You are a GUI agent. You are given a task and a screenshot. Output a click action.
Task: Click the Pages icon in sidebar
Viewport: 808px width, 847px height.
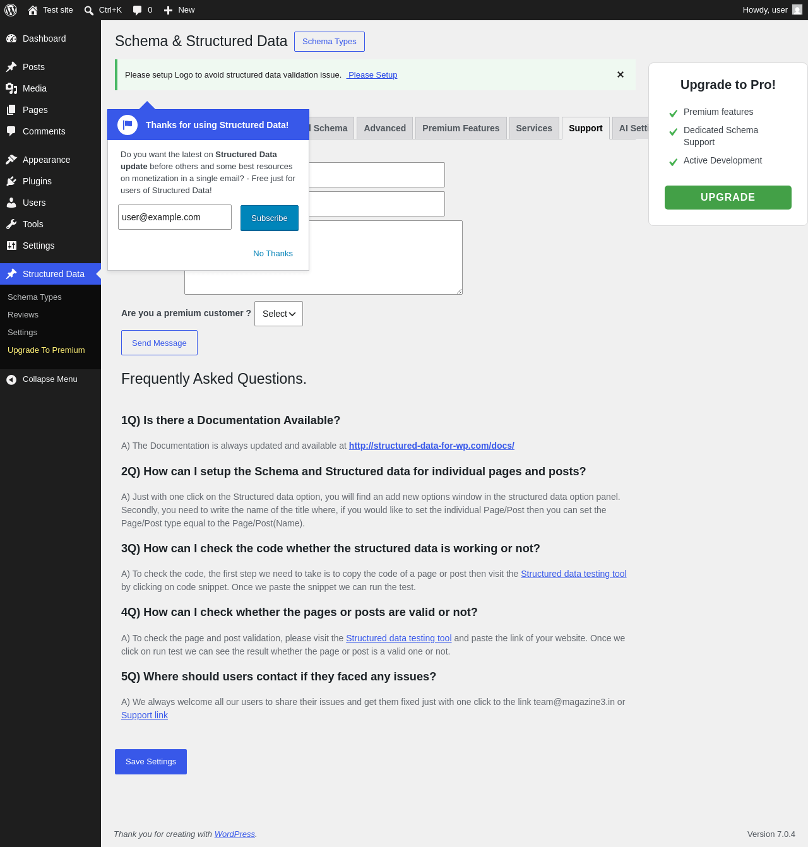(x=11, y=110)
